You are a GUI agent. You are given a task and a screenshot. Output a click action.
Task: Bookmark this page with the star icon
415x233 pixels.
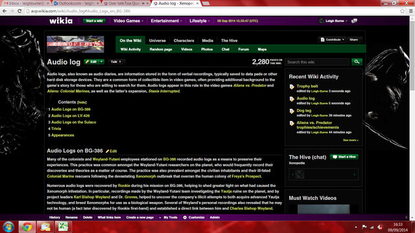pos(402,11)
